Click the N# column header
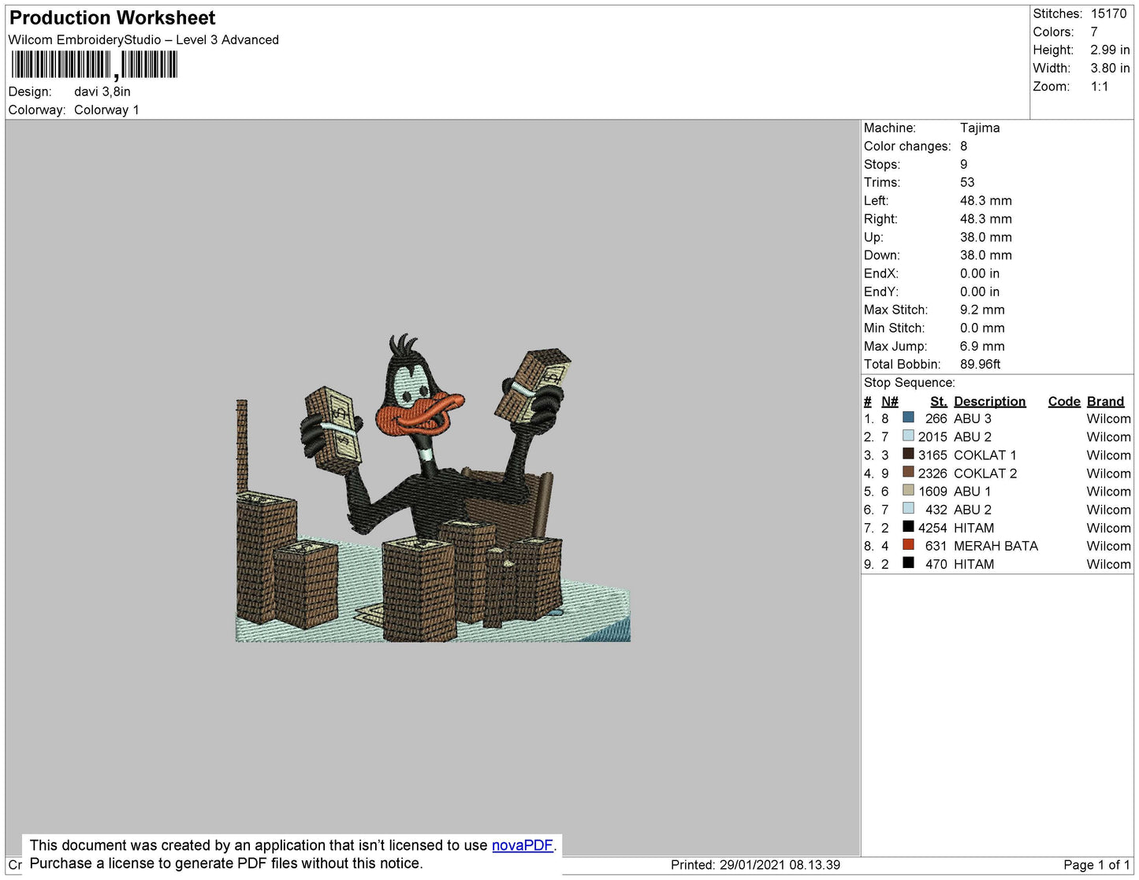The height and width of the screenshot is (880, 1139). pyautogui.click(x=890, y=402)
